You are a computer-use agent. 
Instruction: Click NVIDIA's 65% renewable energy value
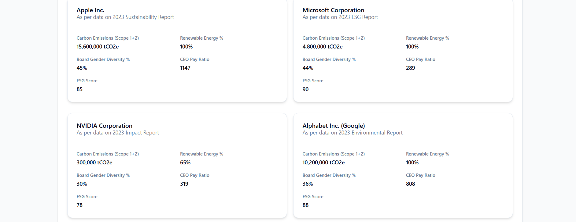coord(185,163)
